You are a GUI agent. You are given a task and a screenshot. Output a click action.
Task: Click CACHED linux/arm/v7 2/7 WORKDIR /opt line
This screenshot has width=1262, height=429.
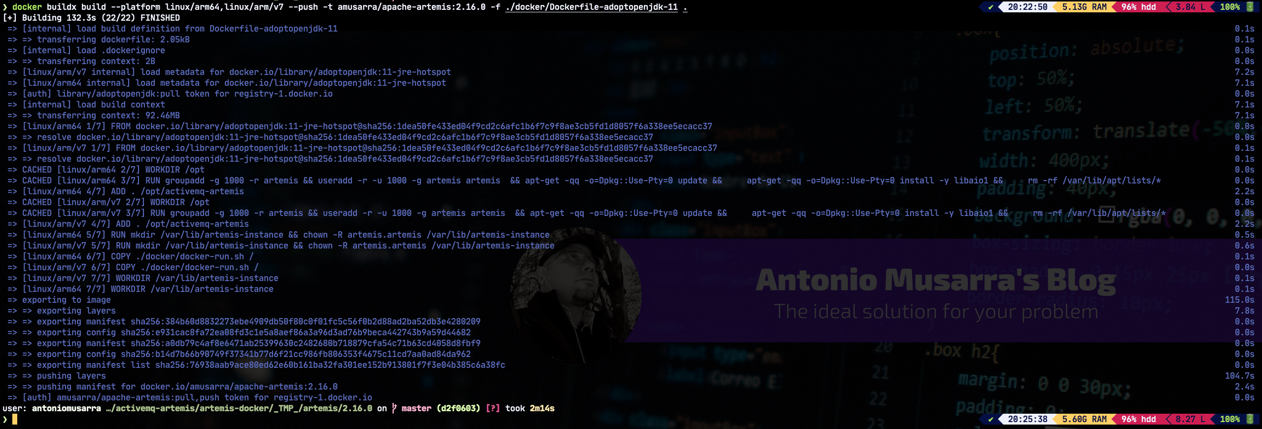pos(108,202)
